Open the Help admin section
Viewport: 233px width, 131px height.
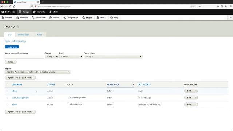click(114, 17)
